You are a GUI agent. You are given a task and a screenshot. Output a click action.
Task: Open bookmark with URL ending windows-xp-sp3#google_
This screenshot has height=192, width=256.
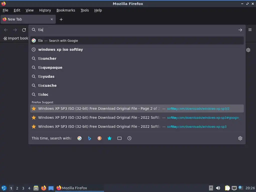pyautogui.click(x=137, y=117)
